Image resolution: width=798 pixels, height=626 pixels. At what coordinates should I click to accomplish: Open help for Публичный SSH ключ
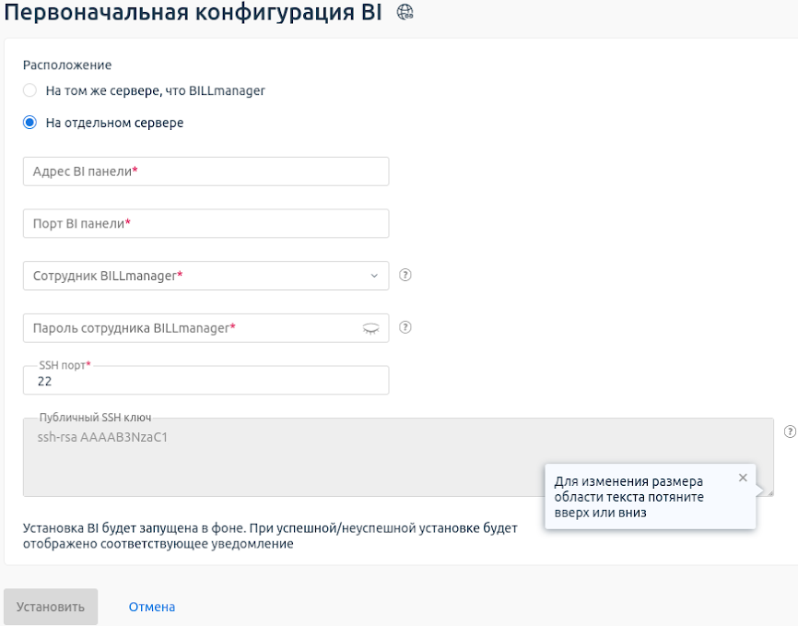pos(790,431)
